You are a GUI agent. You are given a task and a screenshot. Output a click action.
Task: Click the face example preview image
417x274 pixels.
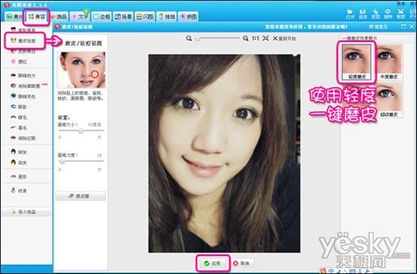[x=81, y=70]
